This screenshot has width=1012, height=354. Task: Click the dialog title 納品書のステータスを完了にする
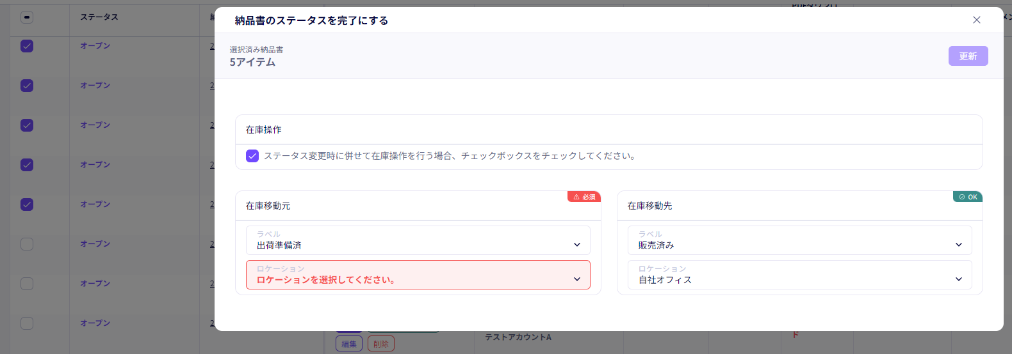tap(311, 20)
